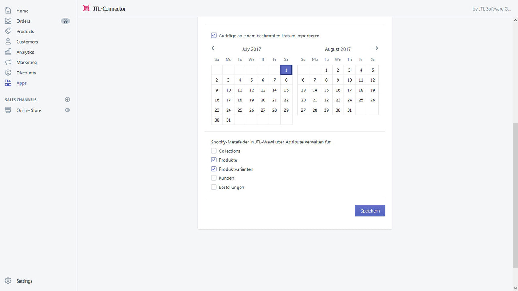Select Customers in the navigation
Viewport: 518px width, 291px height.
(8, 41)
